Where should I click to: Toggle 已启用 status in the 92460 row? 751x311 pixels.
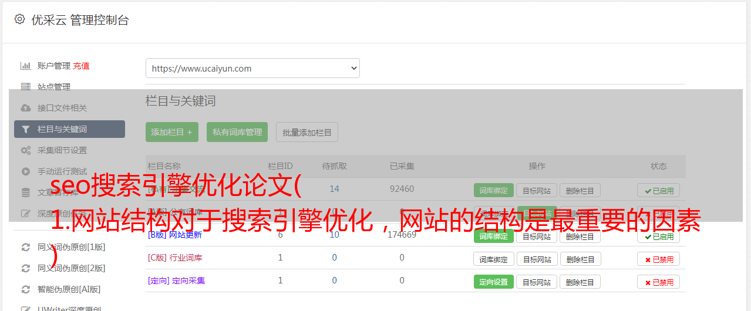tap(659, 190)
